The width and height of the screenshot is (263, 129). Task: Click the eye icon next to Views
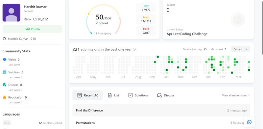pos(5,60)
